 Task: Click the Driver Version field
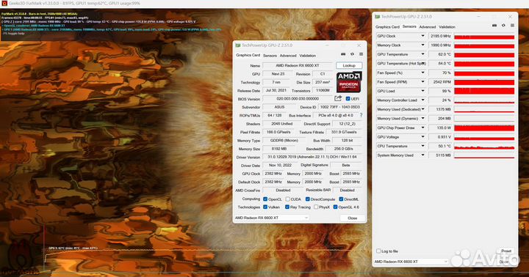[x=312, y=157]
